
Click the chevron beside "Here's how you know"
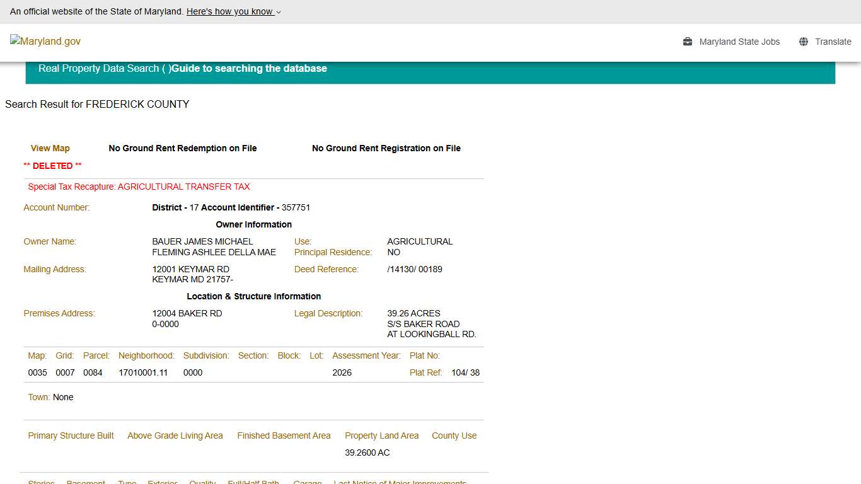[278, 12]
